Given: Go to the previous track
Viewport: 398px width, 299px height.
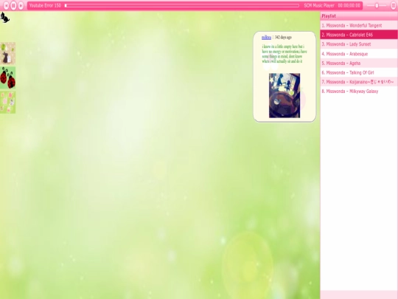Looking at the screenshot, I should 6,5.
